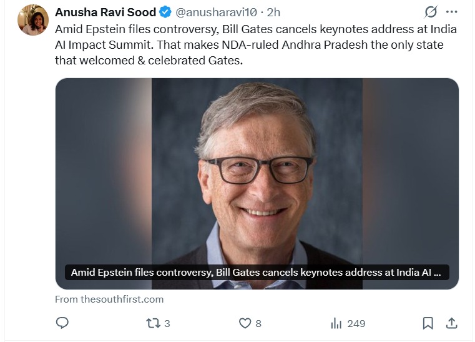Click the blue verified badge
This screenshot has width=475, height=342.
tap(165, 12)
